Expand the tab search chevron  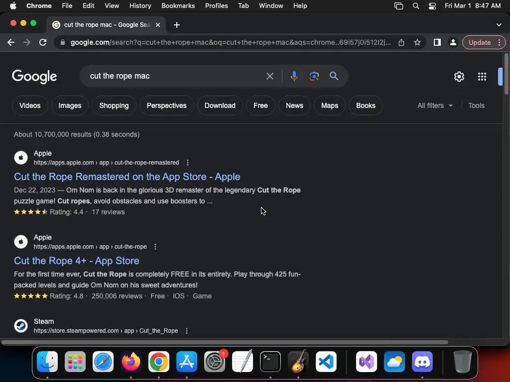[x=499, y=25]
